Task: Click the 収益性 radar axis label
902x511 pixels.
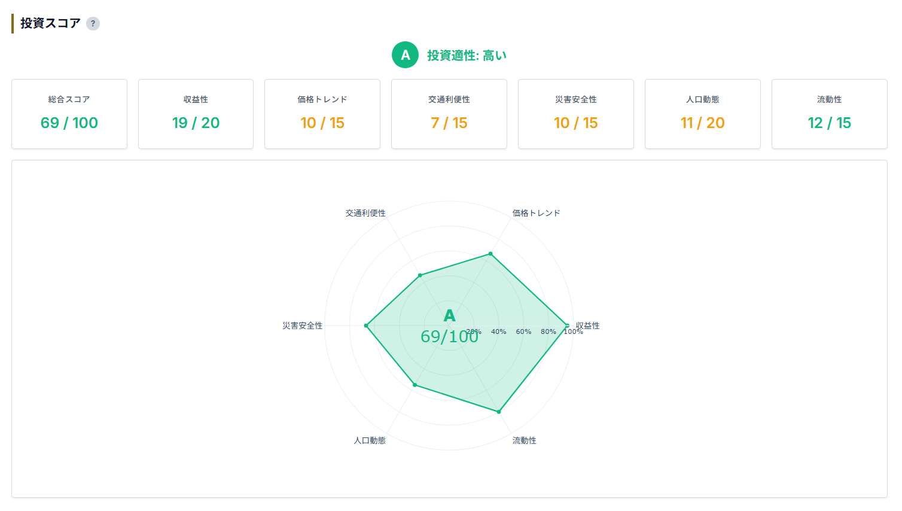Action: (x=588, y=326)
